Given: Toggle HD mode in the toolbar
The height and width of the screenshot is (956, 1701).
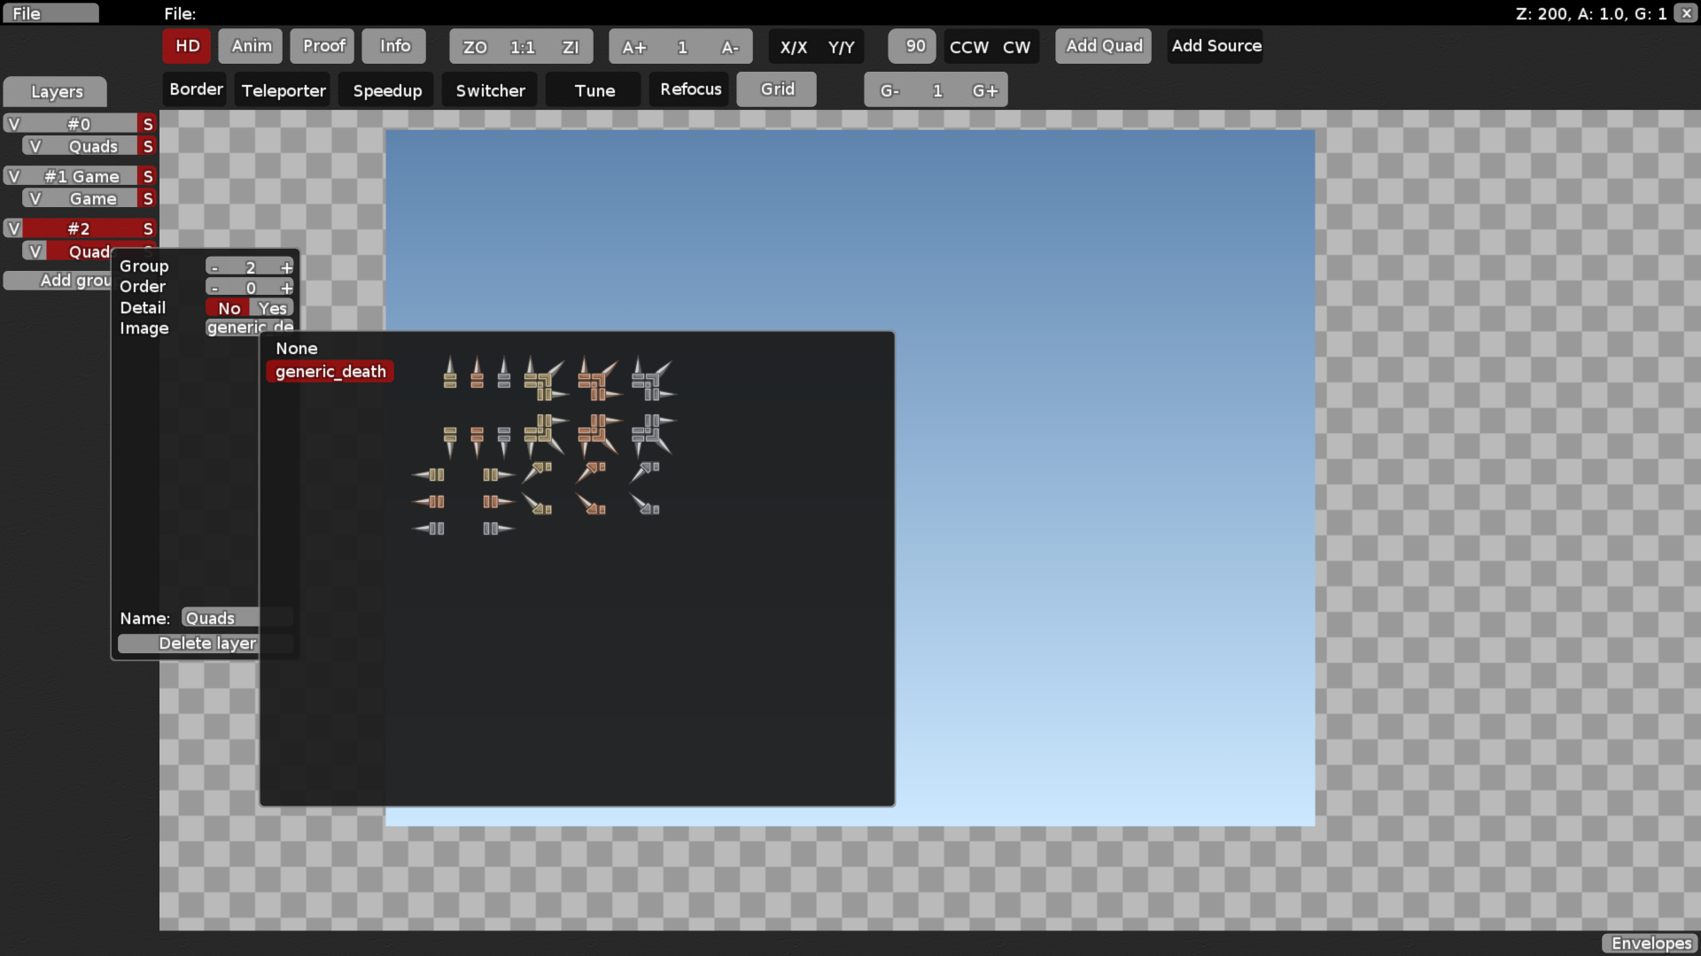Looking at the screenshot, I should (x=185, y=45).
